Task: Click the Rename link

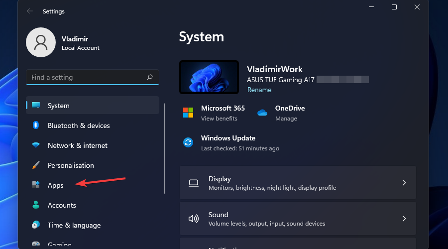Action: 259,90
